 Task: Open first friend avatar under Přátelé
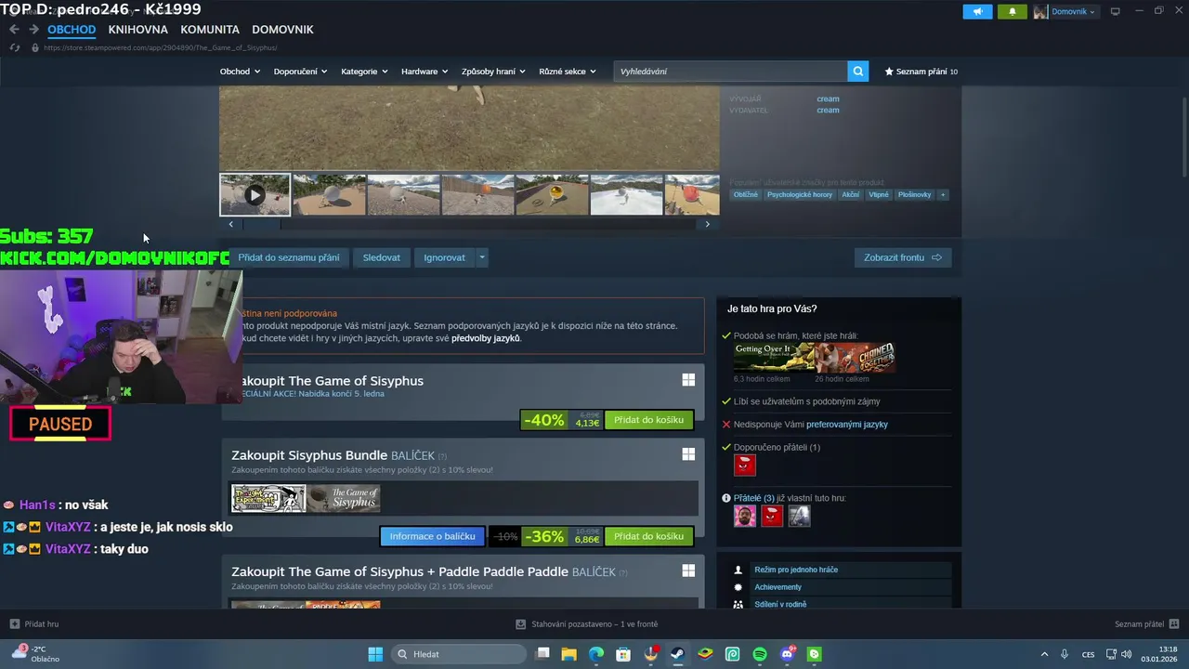coord(745,516)
